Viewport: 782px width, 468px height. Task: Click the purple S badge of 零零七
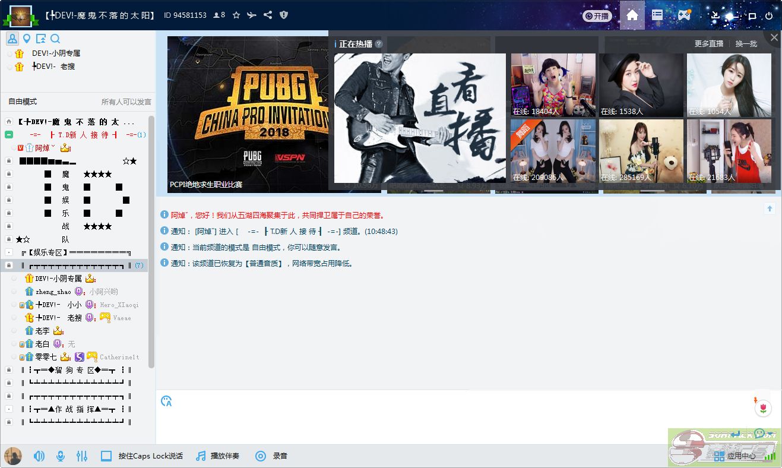click(79, 357)
